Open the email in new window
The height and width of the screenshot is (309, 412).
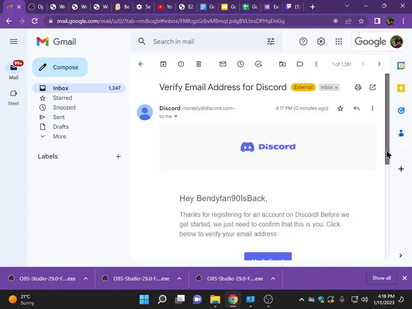pos(373,87)
